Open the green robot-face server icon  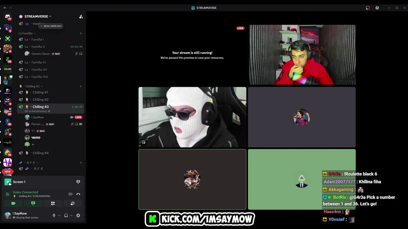tap(8, 38)
